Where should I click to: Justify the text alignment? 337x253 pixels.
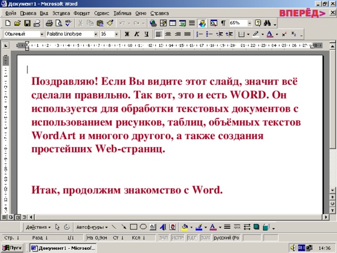click(187, 34)
